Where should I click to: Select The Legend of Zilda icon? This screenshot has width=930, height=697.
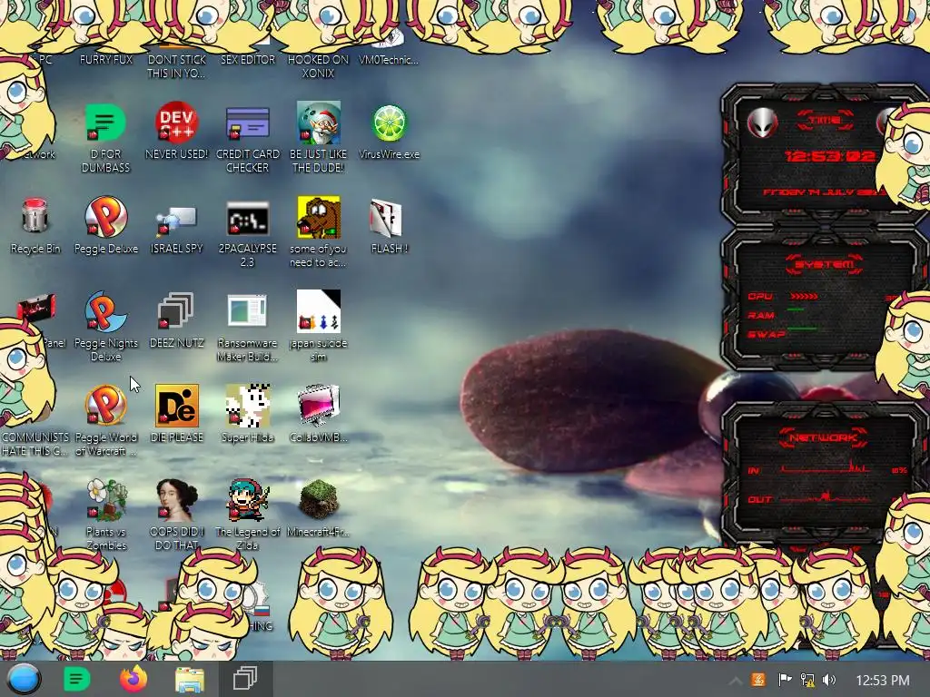pyautogui.click(x=247, y=500)
